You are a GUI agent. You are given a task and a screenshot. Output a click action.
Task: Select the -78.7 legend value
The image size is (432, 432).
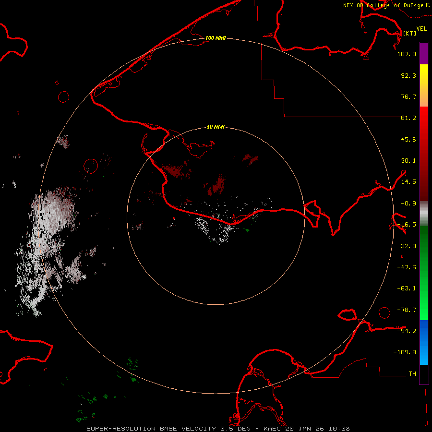pyautogui.click(x=407, y=310)
